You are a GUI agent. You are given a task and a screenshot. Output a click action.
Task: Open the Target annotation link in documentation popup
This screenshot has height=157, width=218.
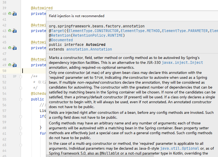[x=58, y=31]
